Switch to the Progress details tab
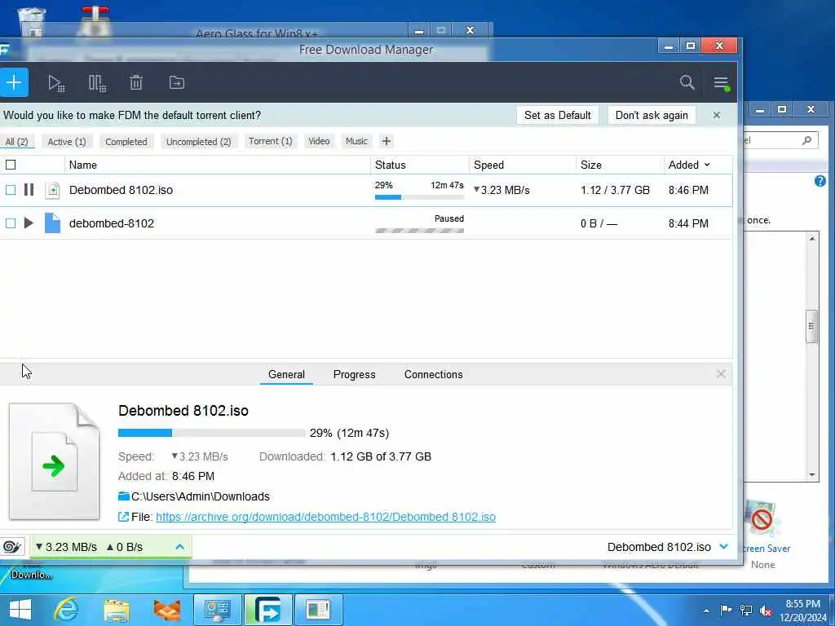This screenshot has width=835, height=626. coord(354,374)
